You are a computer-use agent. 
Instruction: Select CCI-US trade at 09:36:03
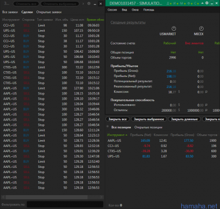pos(52,25)
